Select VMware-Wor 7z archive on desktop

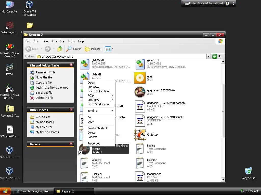tap(10, 132)
